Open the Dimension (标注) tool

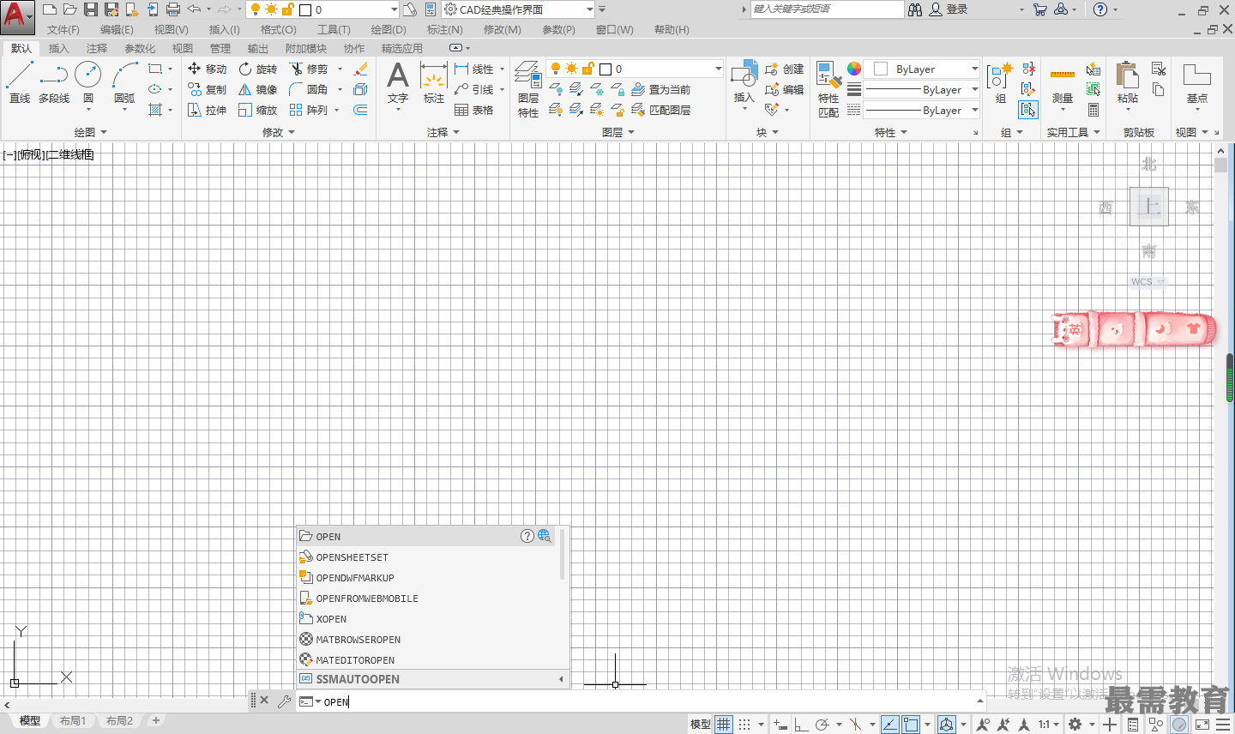click(x=434, y=83)
